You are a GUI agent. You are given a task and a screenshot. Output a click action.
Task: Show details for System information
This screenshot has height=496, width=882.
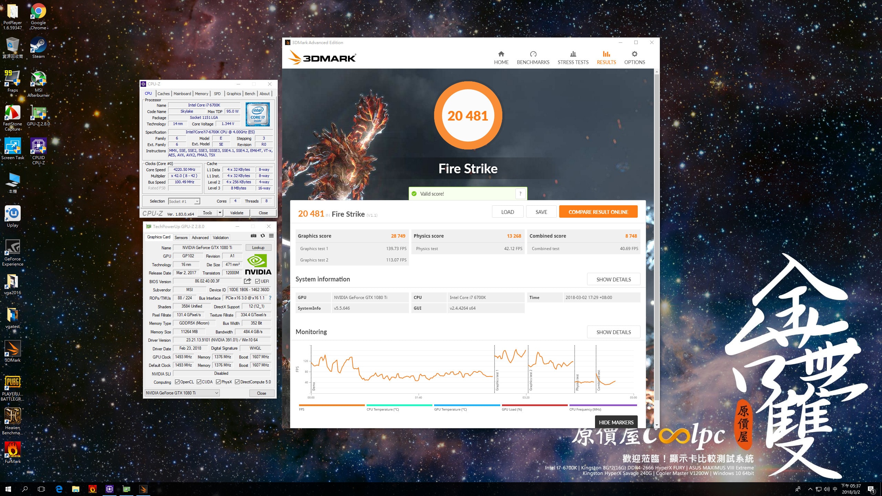click(x=614, y=279)
